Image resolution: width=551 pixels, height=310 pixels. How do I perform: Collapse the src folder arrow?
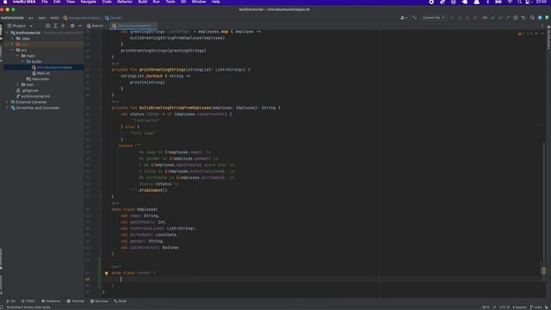(x=12, y=50)
